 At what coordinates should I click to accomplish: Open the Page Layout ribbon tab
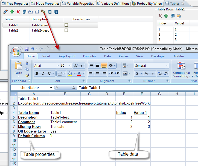click(x=67, y=56)
